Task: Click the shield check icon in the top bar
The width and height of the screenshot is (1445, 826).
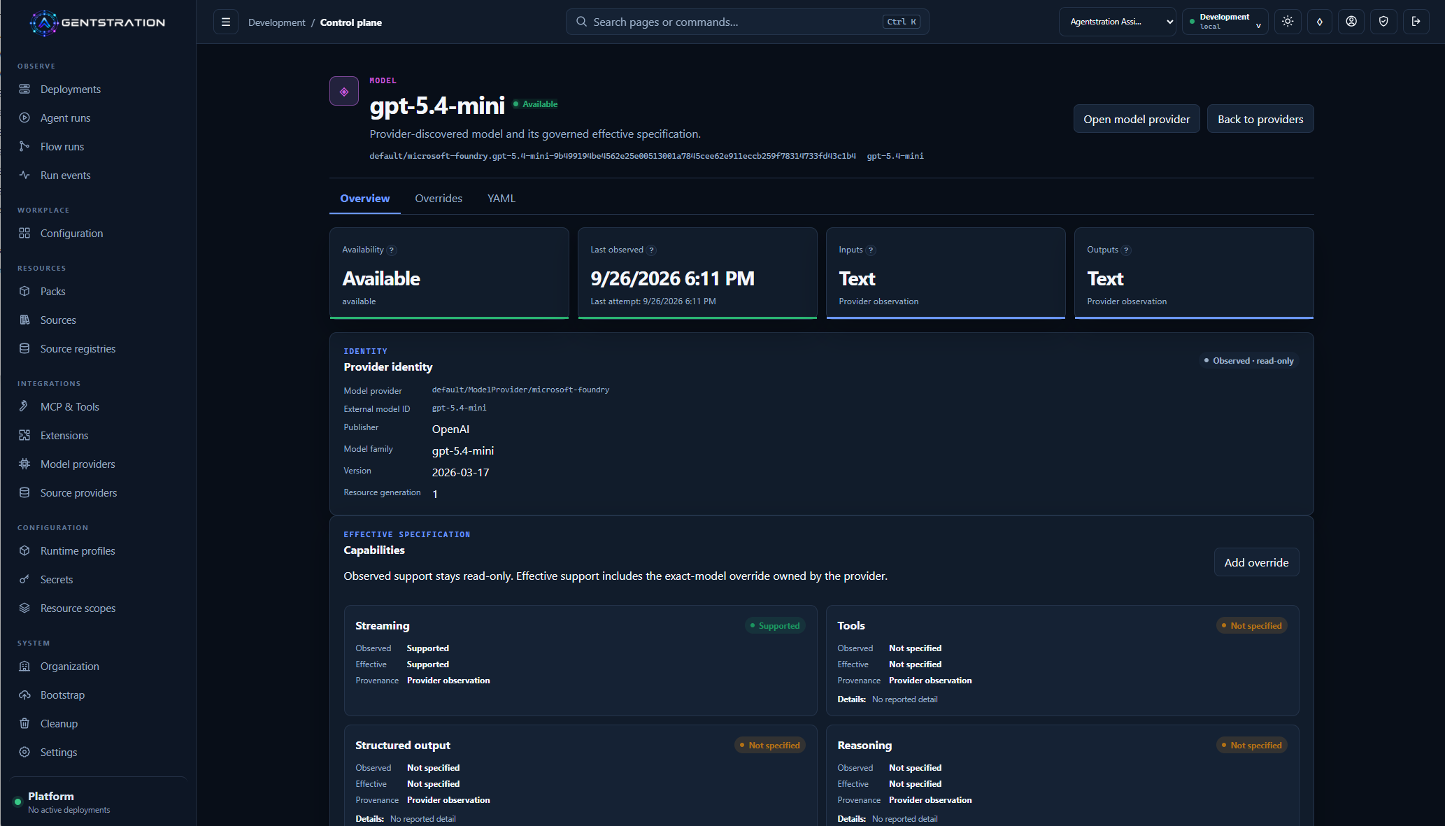Action: point(1383,22)
